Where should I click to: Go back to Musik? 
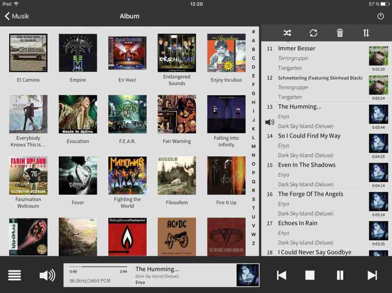(x=17, y=16)
